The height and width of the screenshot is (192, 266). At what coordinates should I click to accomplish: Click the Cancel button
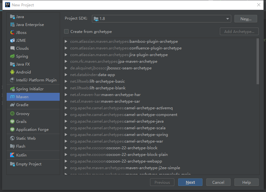click(218, 182)
